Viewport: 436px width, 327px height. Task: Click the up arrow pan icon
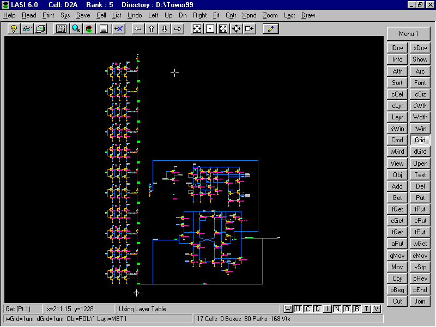coord(152,29)
